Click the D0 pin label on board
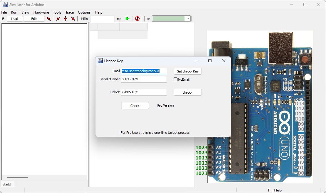This screenshot has width=326, height=193. [x=301, y=173]
